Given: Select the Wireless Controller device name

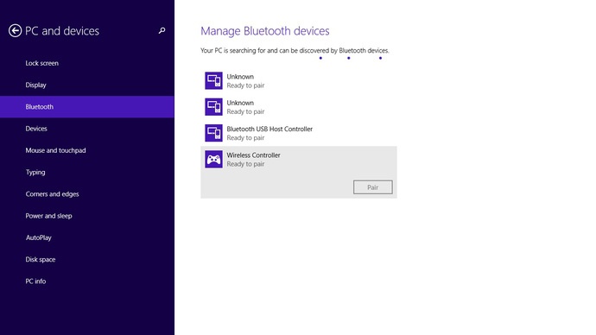Looking at the screenshot, I should point(253,155).
